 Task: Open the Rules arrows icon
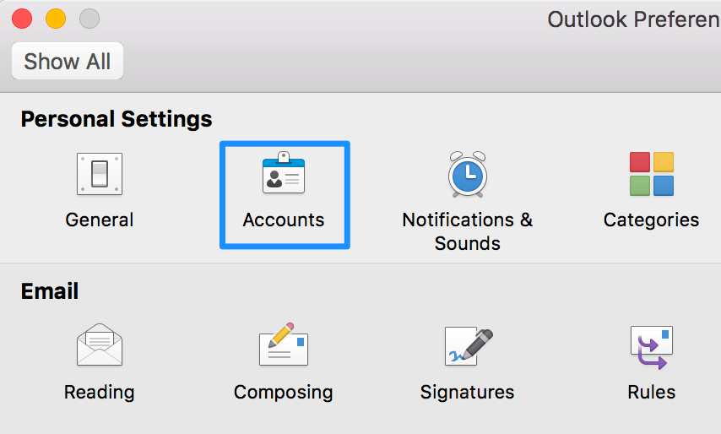coord(651,347)
